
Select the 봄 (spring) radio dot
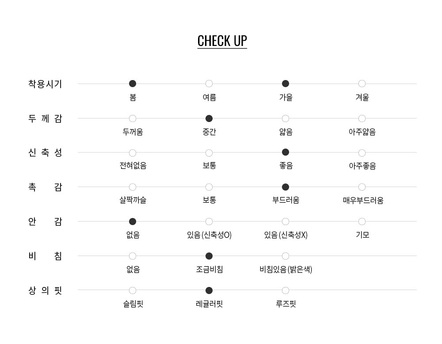click(x=133, y=84)
